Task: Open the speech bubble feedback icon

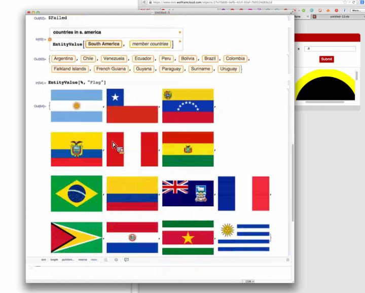Action: [x=126, y=260]
